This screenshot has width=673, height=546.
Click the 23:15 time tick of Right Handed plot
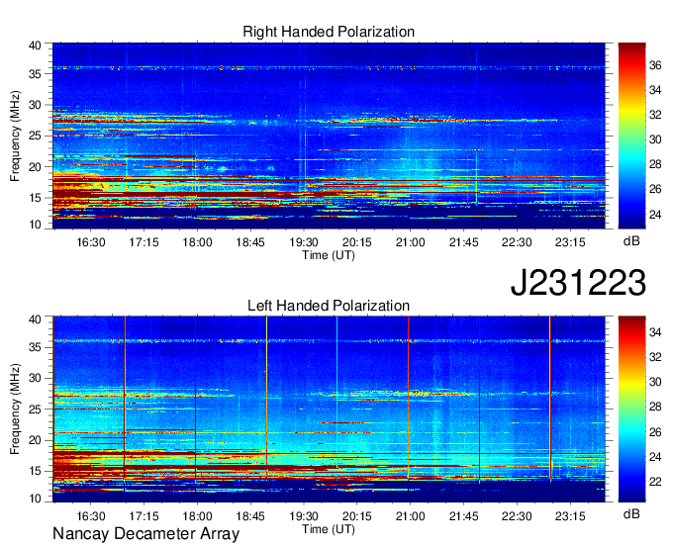[570, 242]
